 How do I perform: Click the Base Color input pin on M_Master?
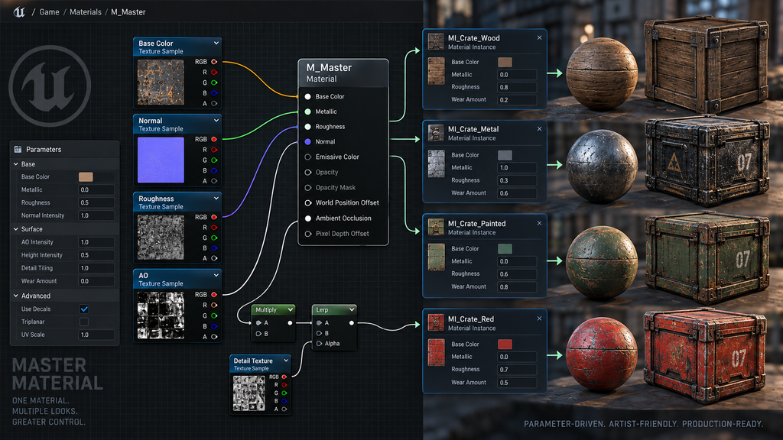click(x=307, y=96)
